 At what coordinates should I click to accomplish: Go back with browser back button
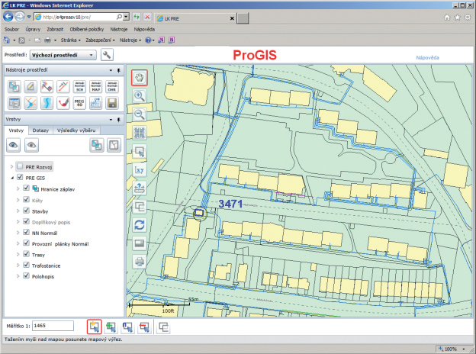click(x=8, y=17)
